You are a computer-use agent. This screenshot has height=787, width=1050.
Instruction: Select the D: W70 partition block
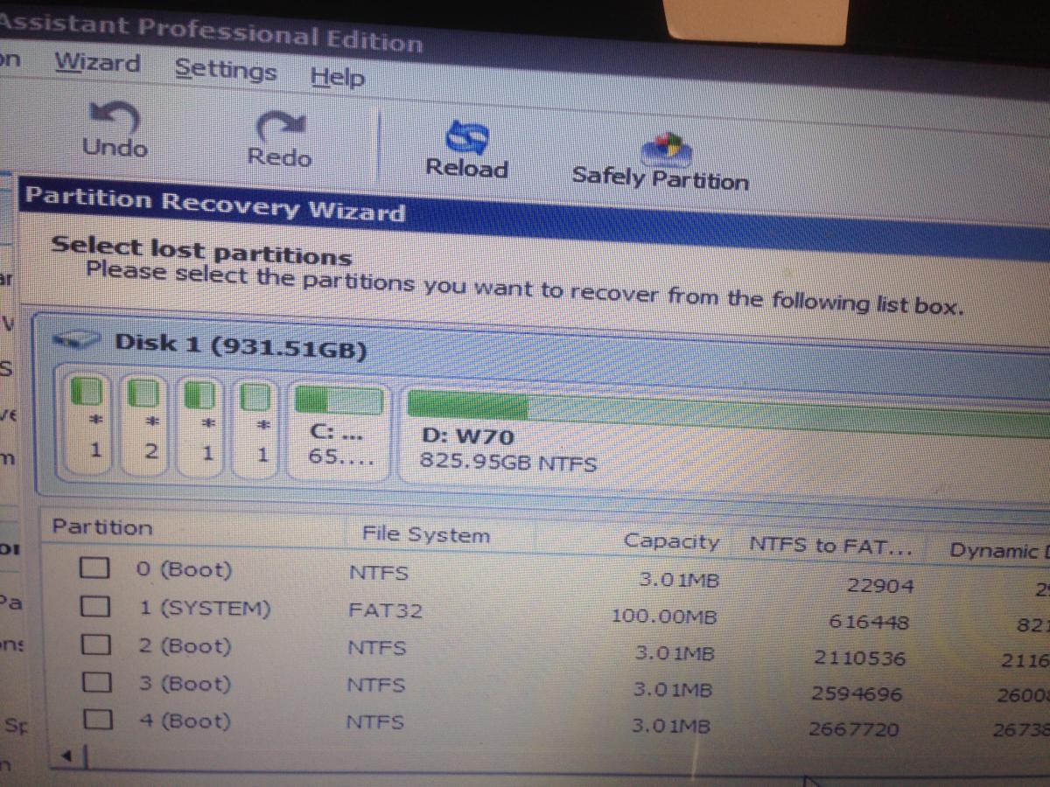pos(717,437)
